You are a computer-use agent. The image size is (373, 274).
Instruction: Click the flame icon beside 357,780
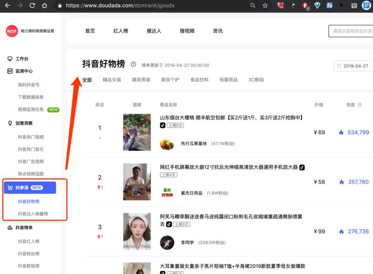(342, 182)
